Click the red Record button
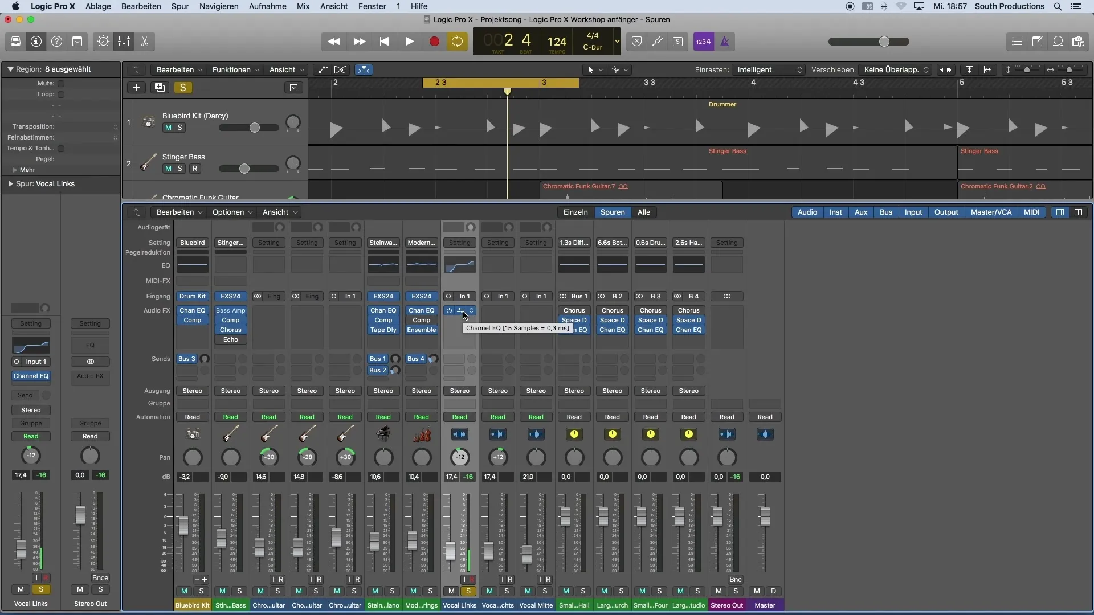Viewport: 1094px width, 615px height. (434, 42)
